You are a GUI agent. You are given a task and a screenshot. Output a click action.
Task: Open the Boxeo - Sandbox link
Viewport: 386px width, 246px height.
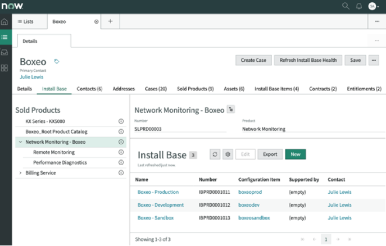pos(155,218)
